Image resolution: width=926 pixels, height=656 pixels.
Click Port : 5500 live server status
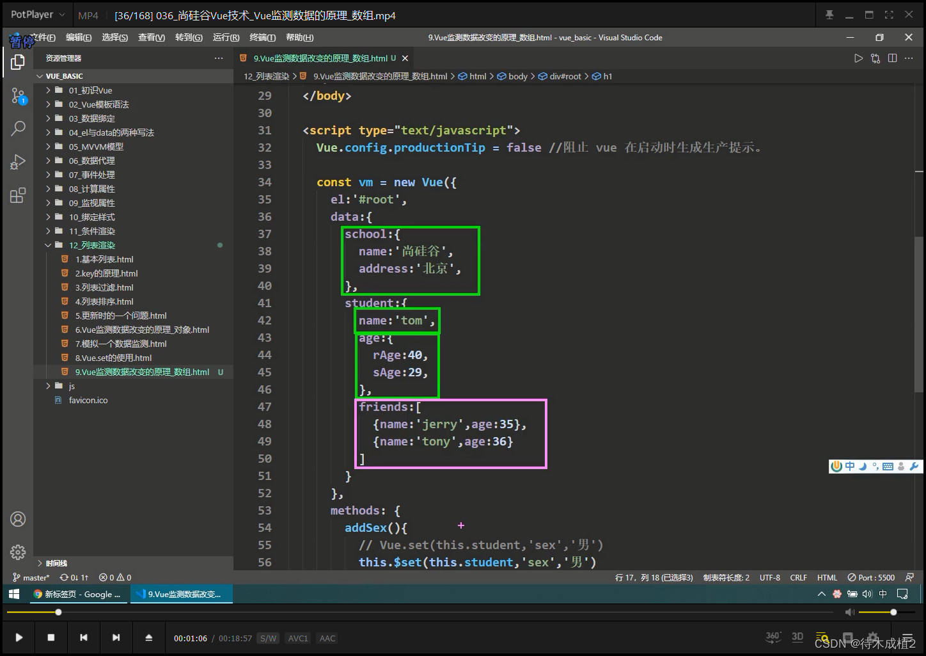click(x=871, y=577)
